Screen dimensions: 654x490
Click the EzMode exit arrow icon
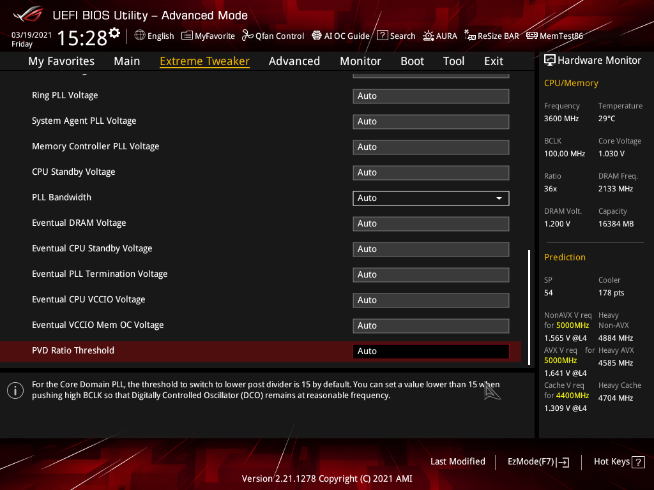pos(563,462)
